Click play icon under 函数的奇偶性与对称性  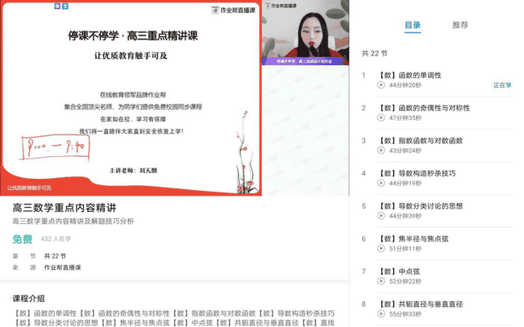click(381, 118)
